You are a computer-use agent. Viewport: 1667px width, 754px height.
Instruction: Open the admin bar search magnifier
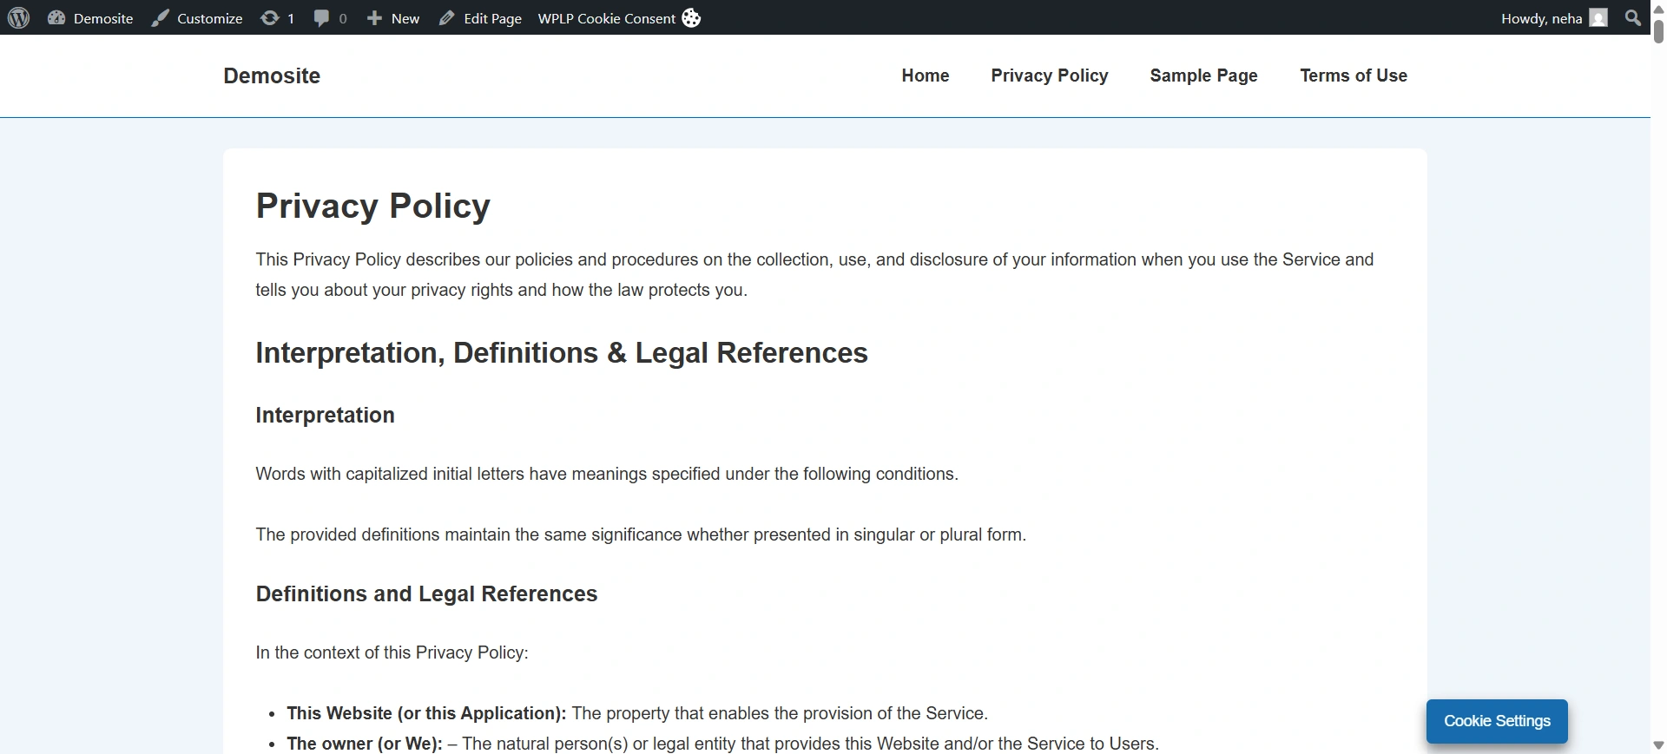tap(1633, 17)
